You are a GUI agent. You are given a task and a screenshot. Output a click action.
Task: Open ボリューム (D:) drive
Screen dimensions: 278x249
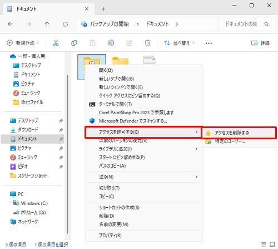coord(29,212)
